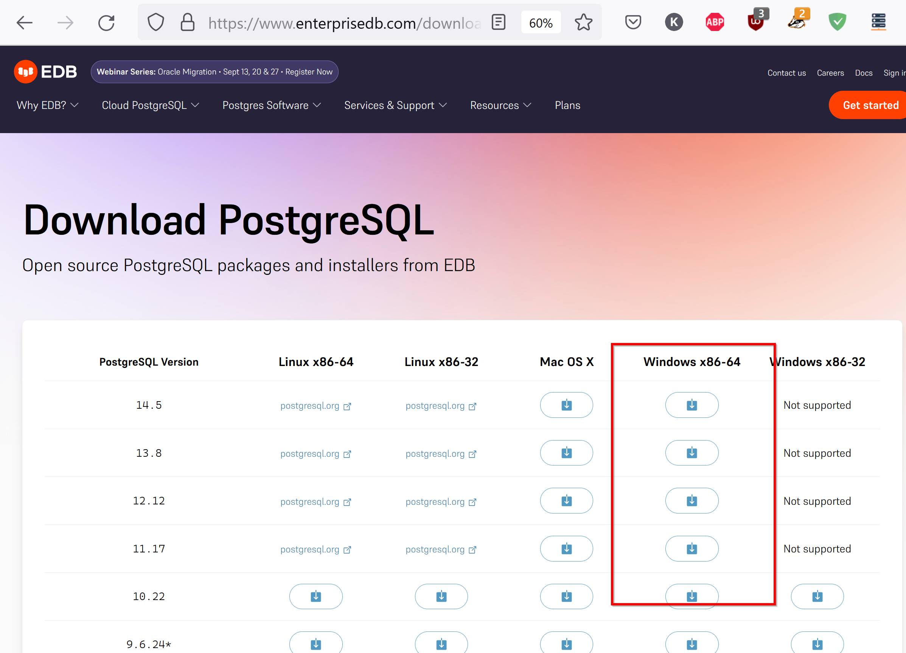Click the EDB logo

pyautogui.click(x=45, y=72)
